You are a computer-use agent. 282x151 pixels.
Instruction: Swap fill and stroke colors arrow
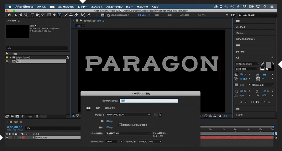point(273,64)
